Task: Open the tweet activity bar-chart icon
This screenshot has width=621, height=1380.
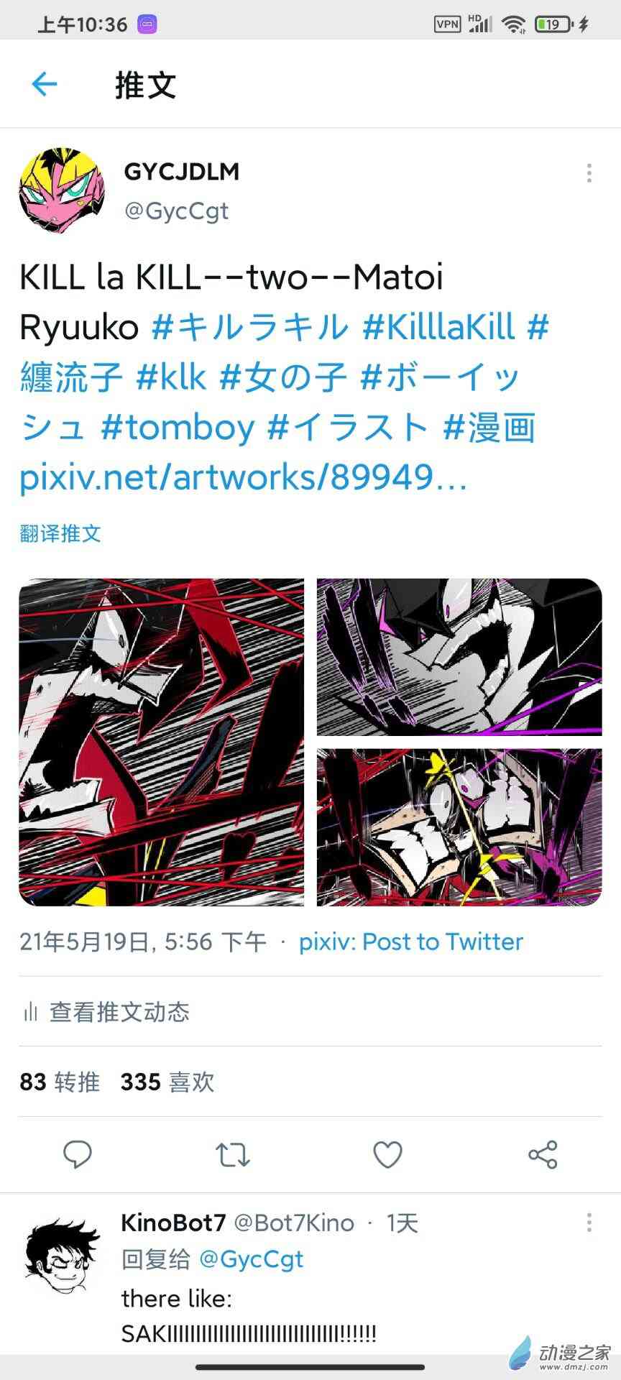Action: [x=30, y=1012]
